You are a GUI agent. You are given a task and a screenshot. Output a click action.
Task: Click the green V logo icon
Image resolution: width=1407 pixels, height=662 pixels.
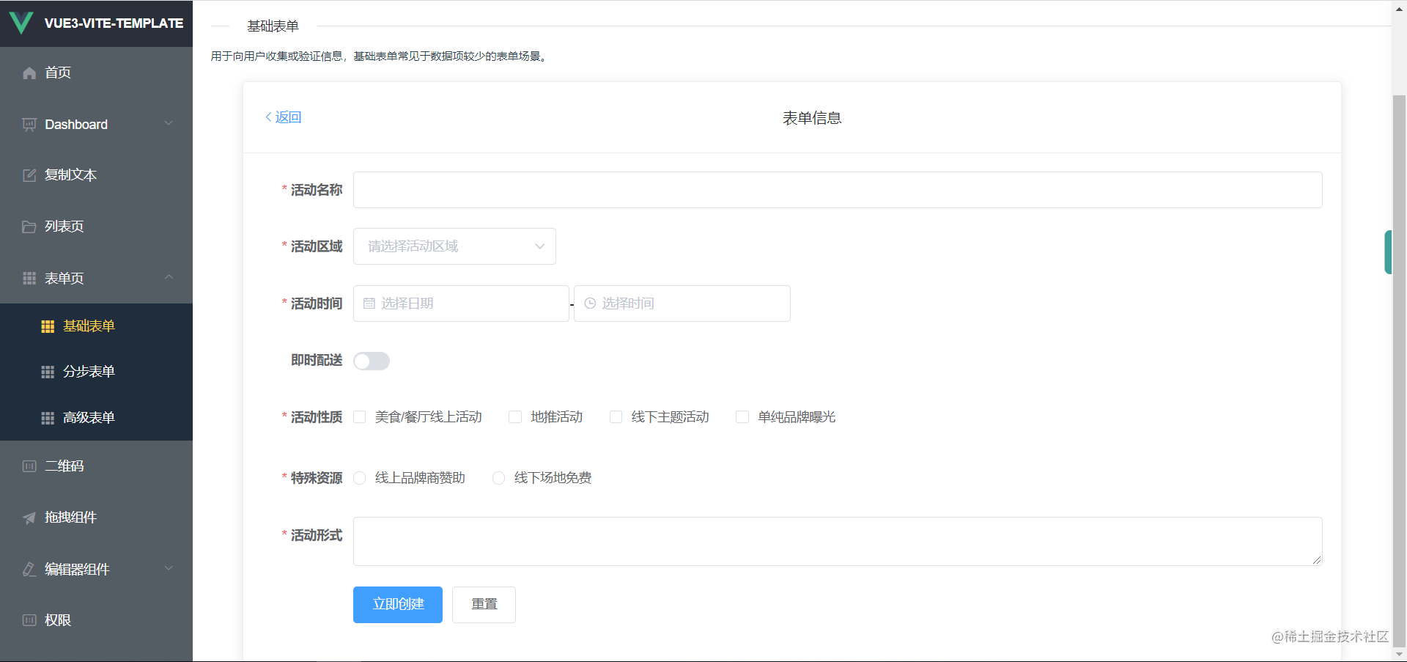tap(21, 23)
